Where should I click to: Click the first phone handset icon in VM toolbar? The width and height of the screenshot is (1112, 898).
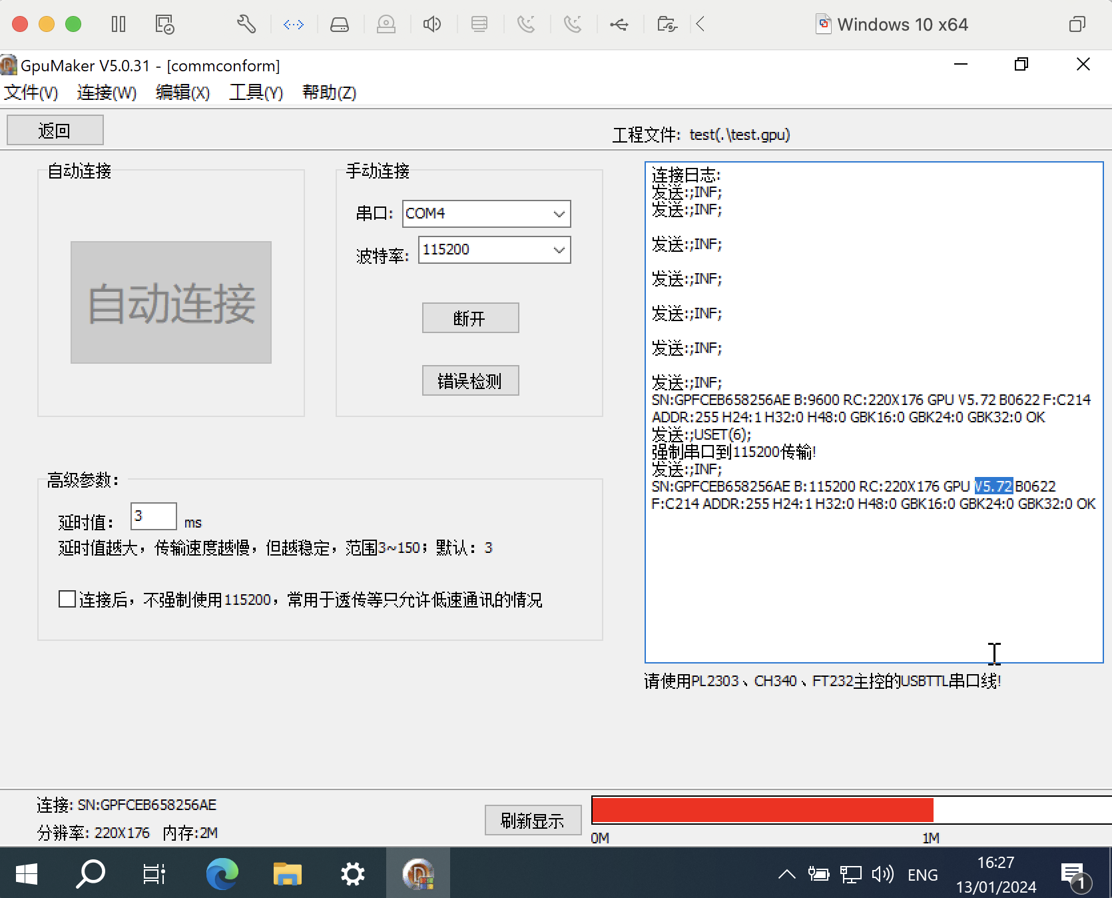pyautogui.click(x=526, y=25)
